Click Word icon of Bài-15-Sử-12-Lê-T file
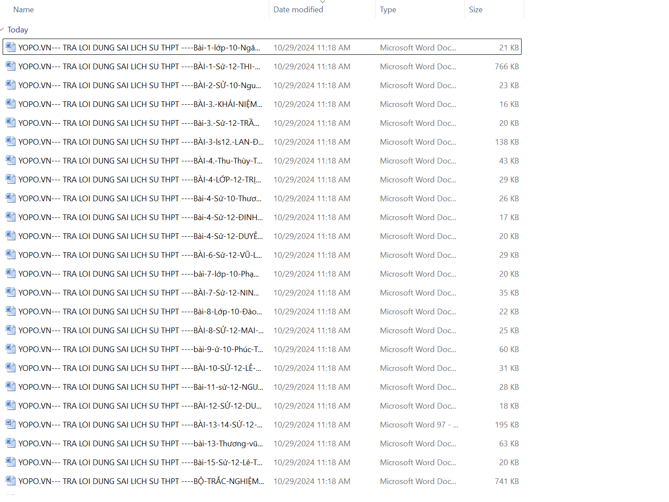This screenshot has height=502, width=669. tap(11, 462)
